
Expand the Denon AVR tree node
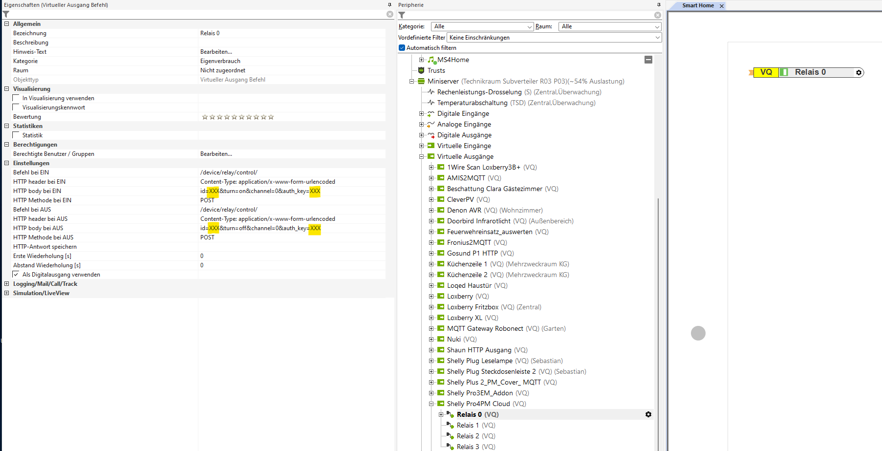431,210
